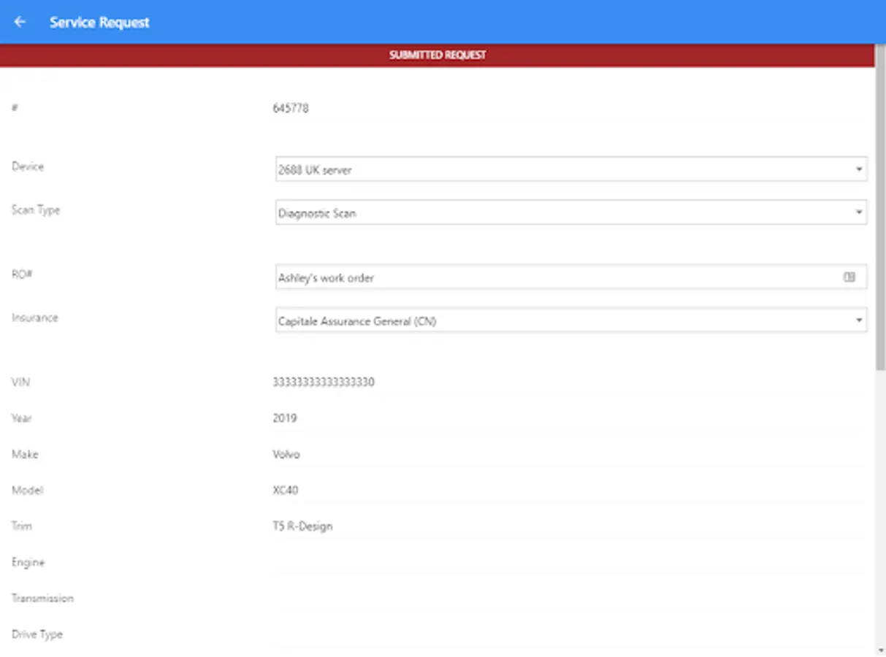Go back using the arrow icon

[x=20, y=22]
